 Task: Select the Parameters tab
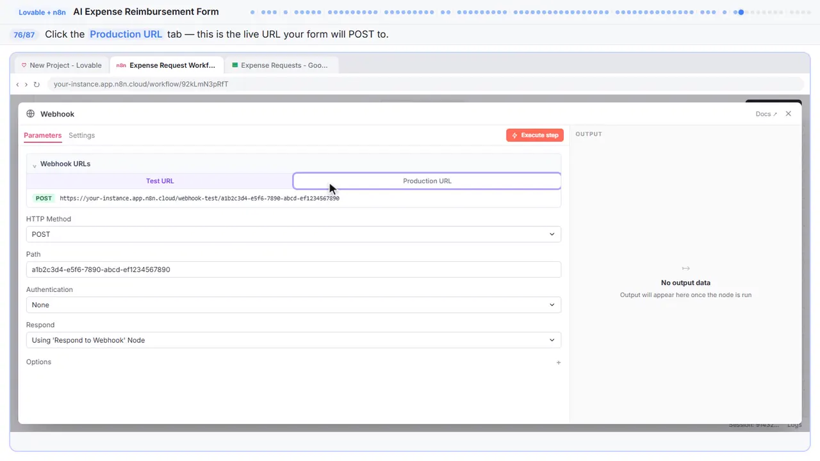43,135
